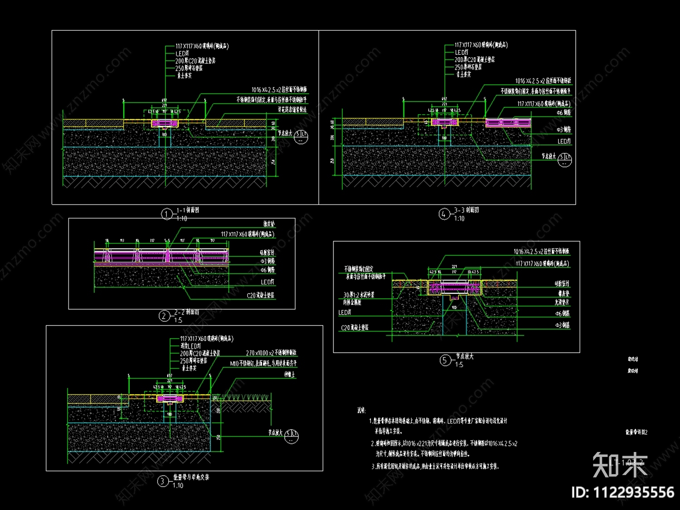Select '200厚C20混凝土垫层' label in section 1-1
Screen dimensions: 680x510
195,61
